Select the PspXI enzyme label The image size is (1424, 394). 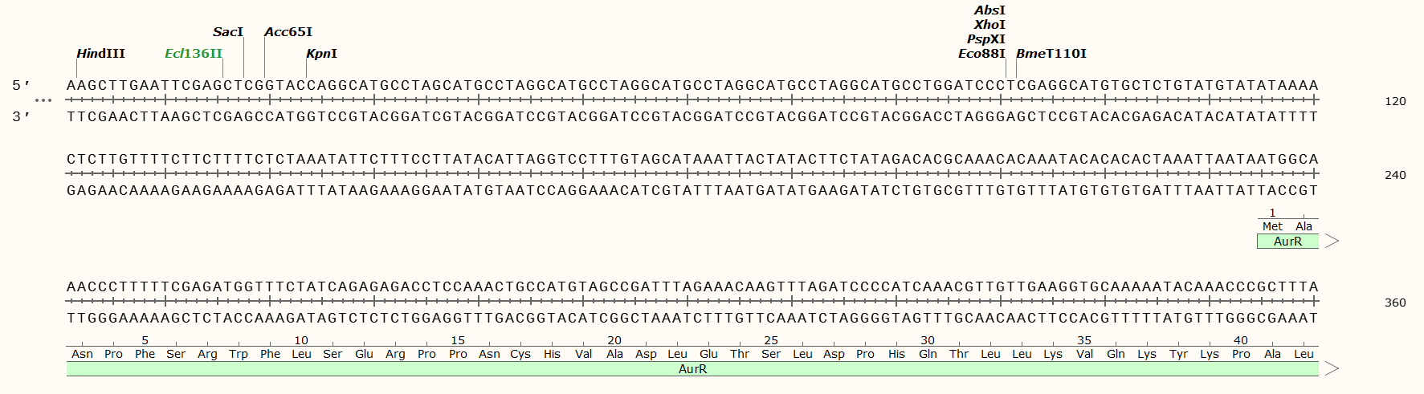pos(985,39)
